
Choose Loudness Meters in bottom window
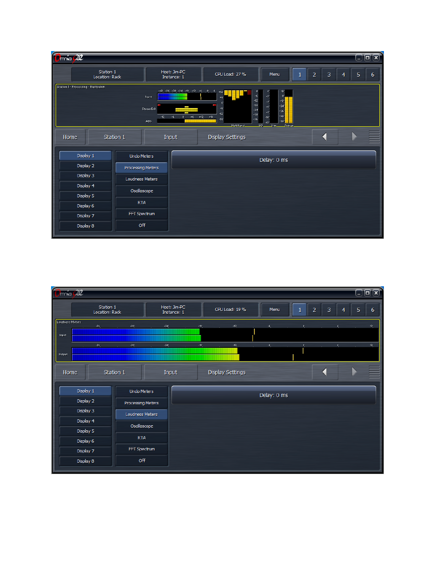[x=142, y=414]
